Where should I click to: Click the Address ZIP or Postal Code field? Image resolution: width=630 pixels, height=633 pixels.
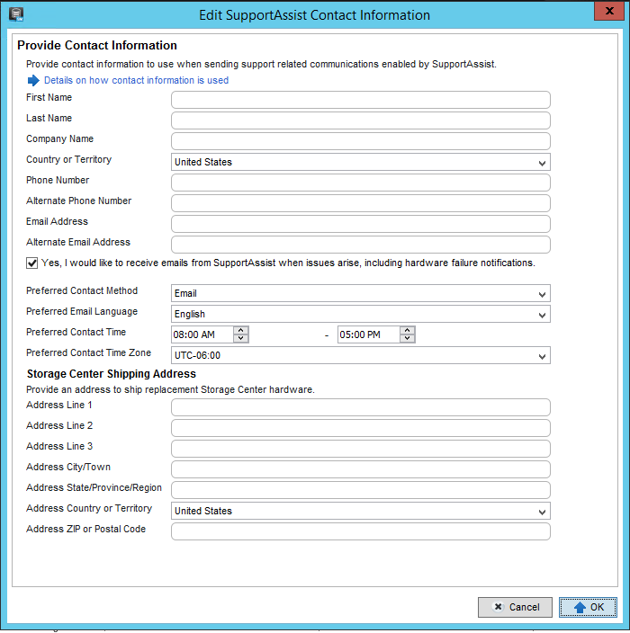(x=361, y=531)
